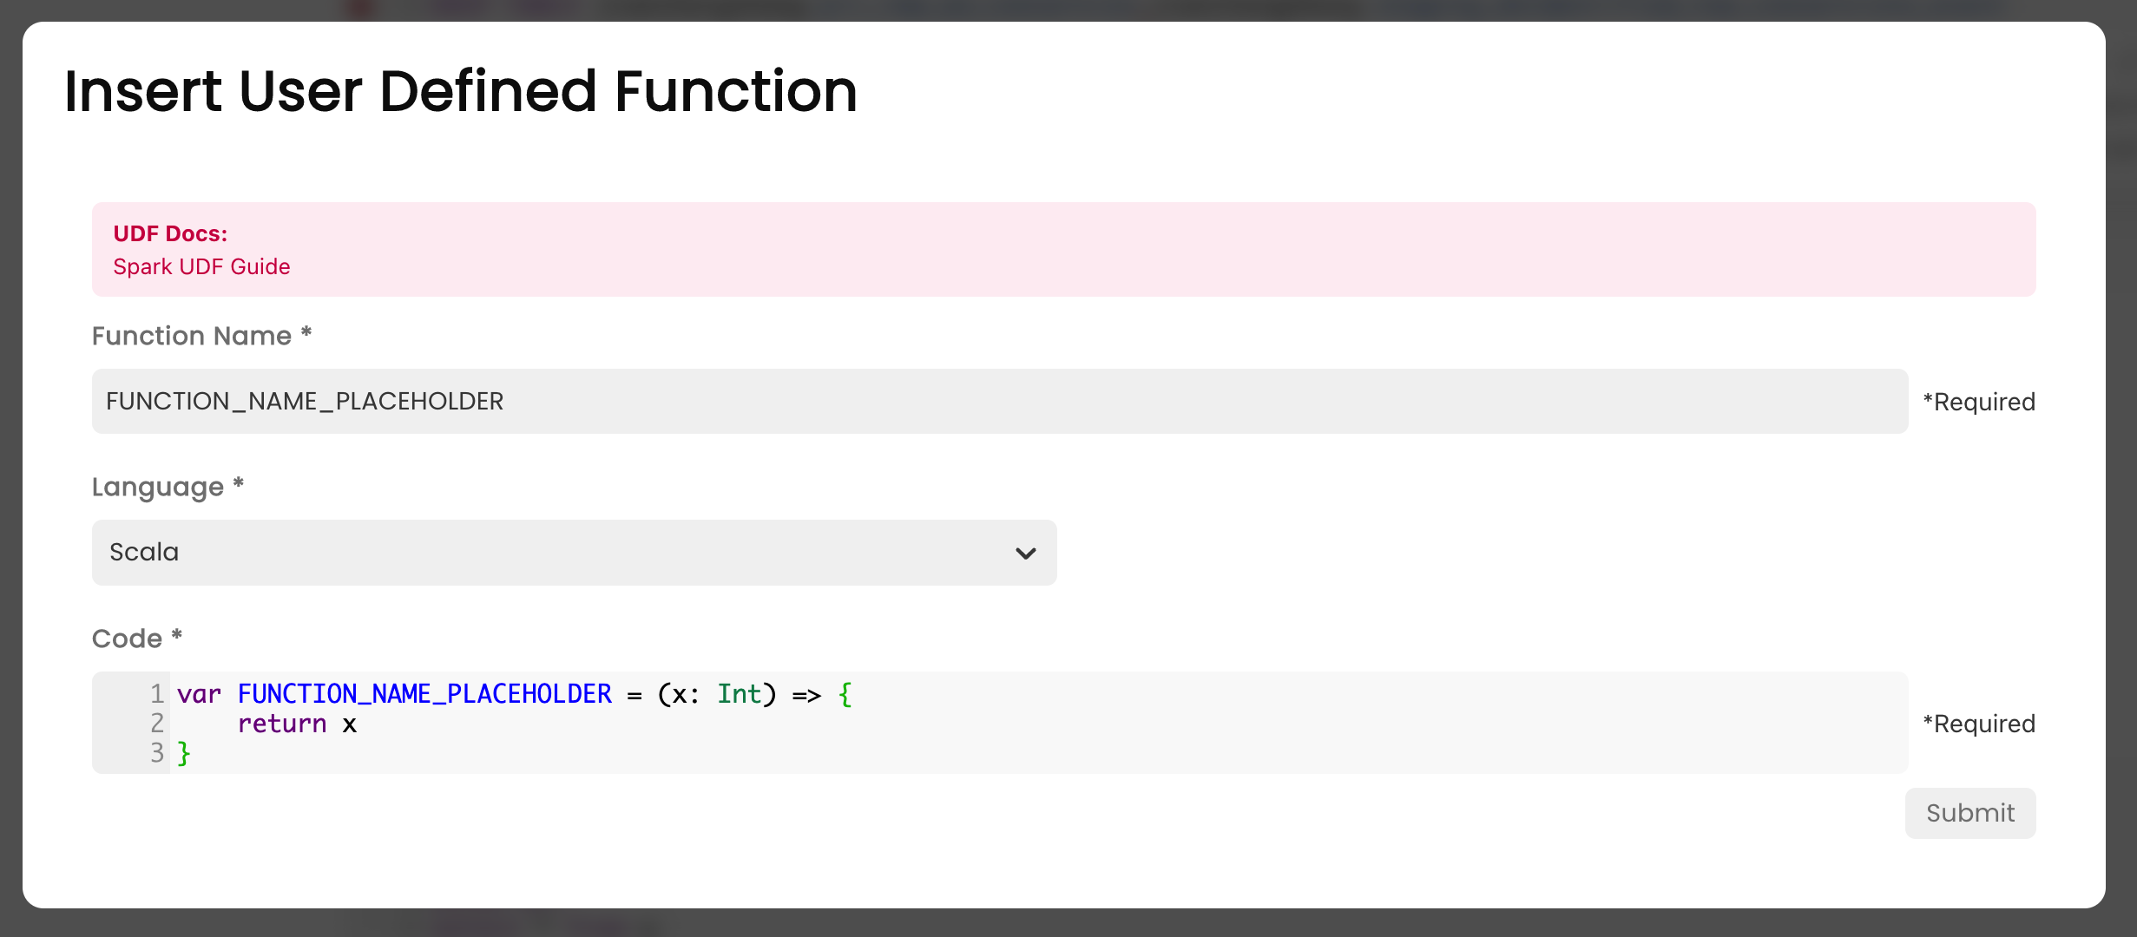Click line number 3 in code gutter
Viewport: 2137px width, 937px height.
(x=157, y=753)
